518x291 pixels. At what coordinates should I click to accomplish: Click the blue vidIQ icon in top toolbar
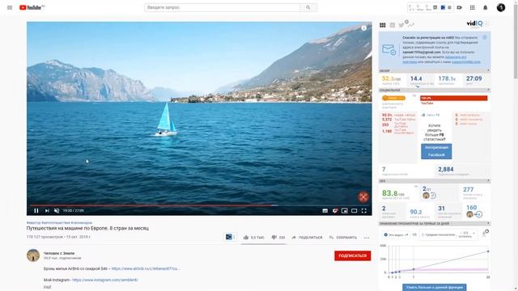(x=443, y=7)
